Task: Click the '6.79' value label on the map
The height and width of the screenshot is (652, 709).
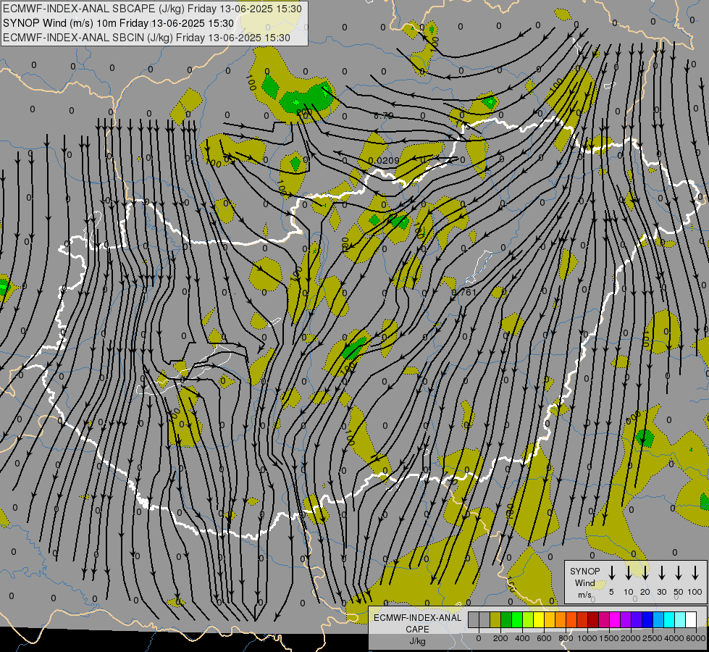Action: [383, 116]
